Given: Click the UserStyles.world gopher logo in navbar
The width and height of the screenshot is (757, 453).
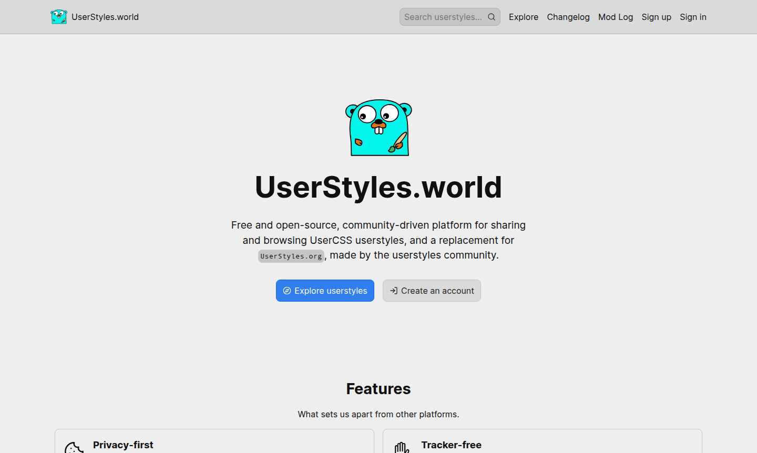Looking at the screenshot, I should point(59,16).
